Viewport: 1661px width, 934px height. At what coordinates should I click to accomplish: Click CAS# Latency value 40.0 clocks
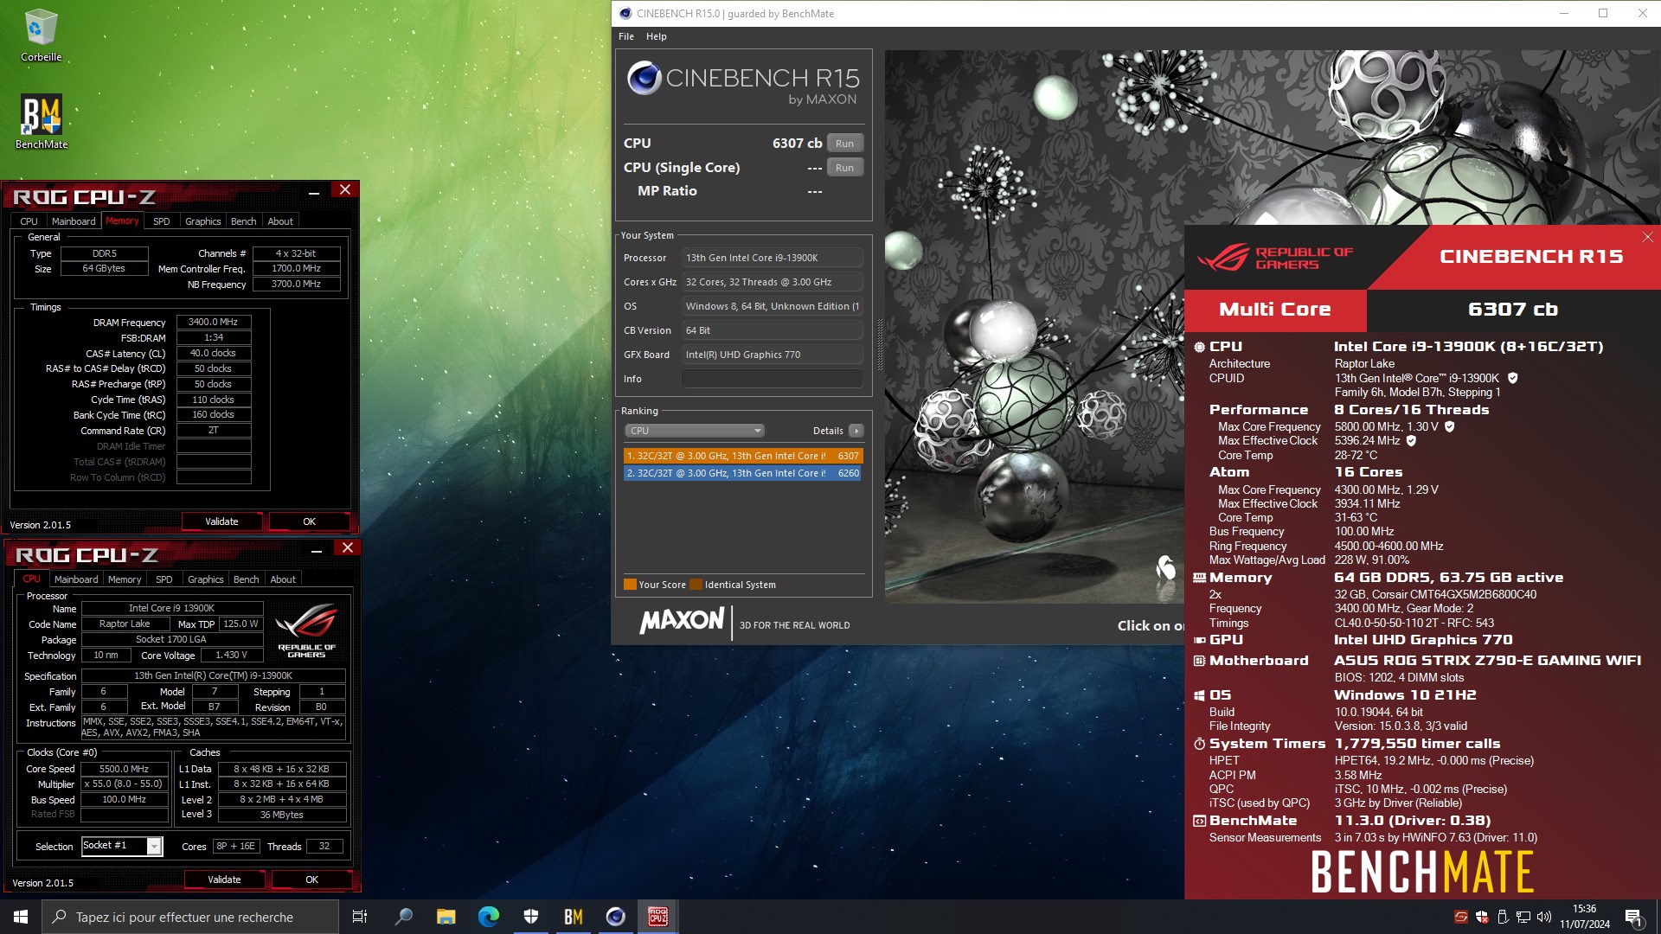[x=214, y=353]
